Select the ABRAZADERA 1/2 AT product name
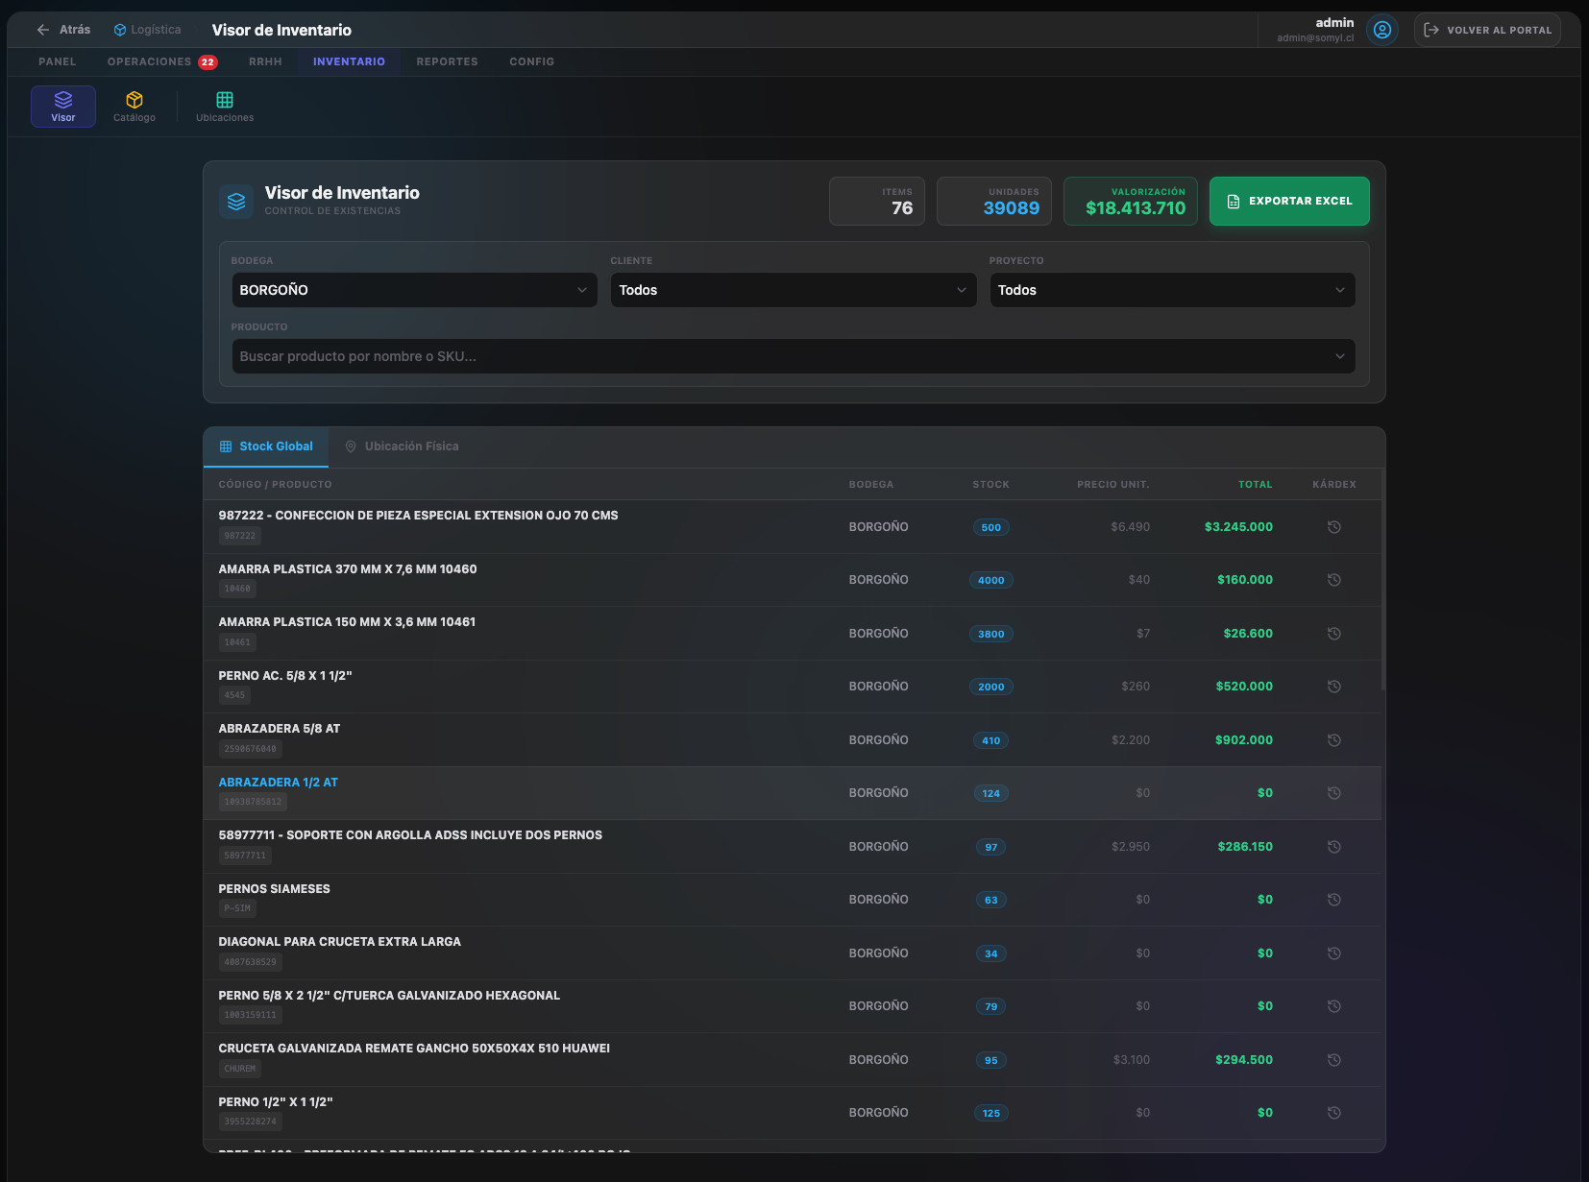 (x=278, y=783)
